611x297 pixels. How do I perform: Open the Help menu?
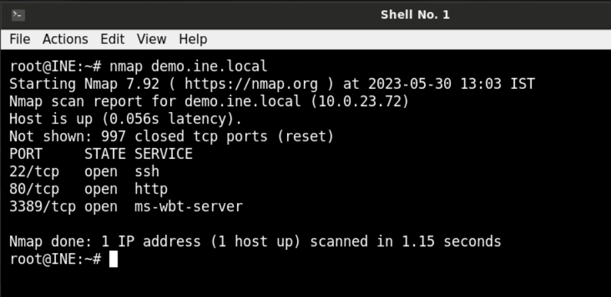[x=193, y=39]
